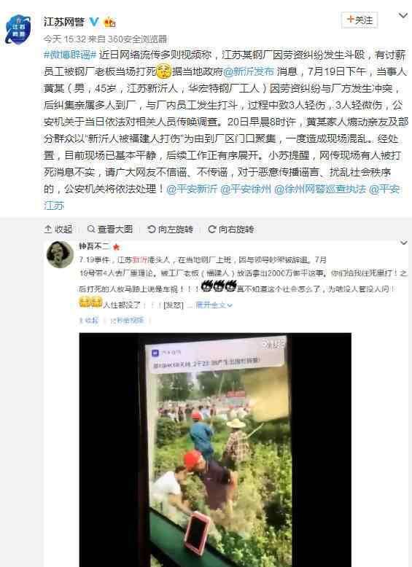Screen dimensions: 412x567
Task: Open the embedded post chevron dropdown
Action: click(403, 243)
